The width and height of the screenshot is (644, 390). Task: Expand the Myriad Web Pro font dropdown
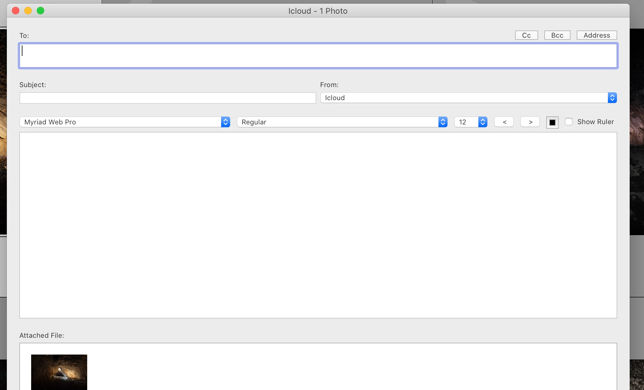tap(125, 122)
